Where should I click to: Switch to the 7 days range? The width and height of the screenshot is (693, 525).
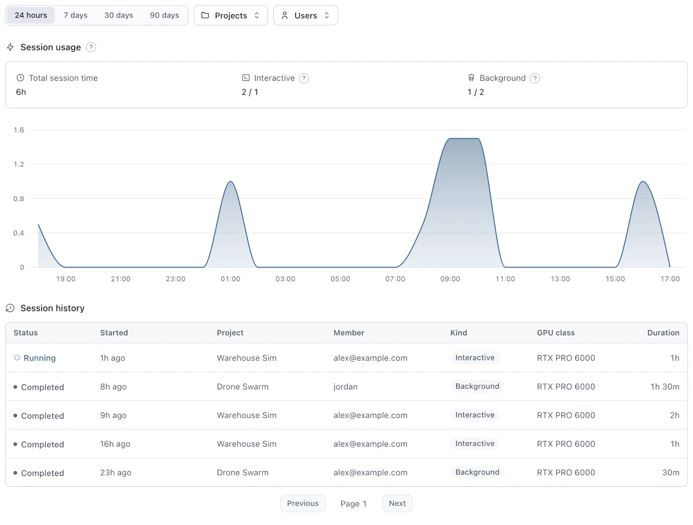pos(75,15)
